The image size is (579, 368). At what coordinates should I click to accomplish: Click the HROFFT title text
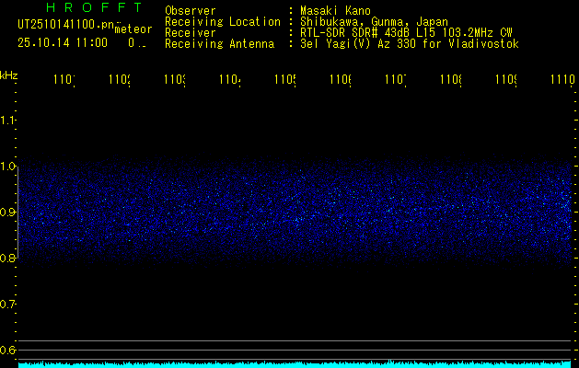point(94,7)
